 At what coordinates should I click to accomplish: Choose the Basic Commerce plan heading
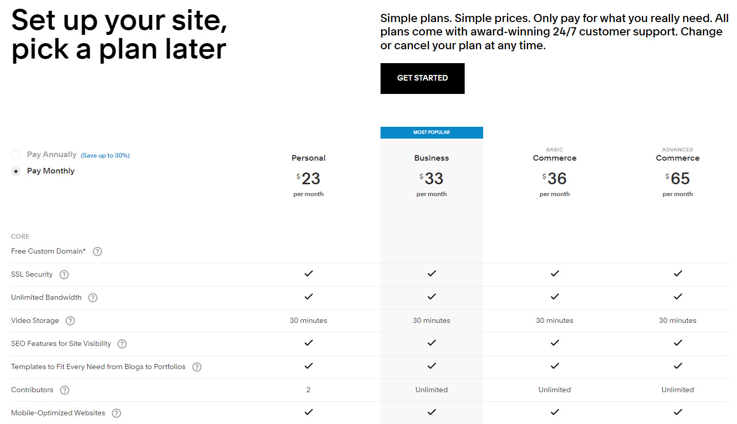(554, 158)
